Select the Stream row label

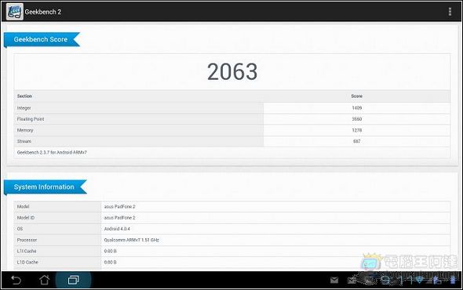[x=24, y=141]
